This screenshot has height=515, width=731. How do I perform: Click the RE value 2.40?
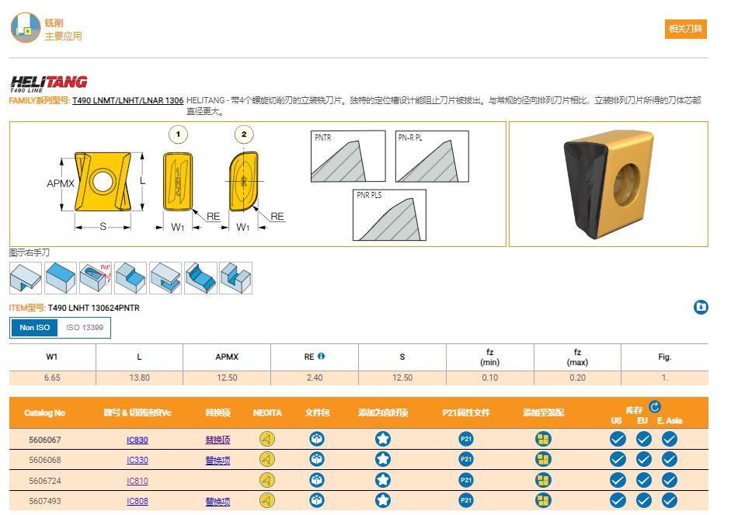click(x=315, y=378)
